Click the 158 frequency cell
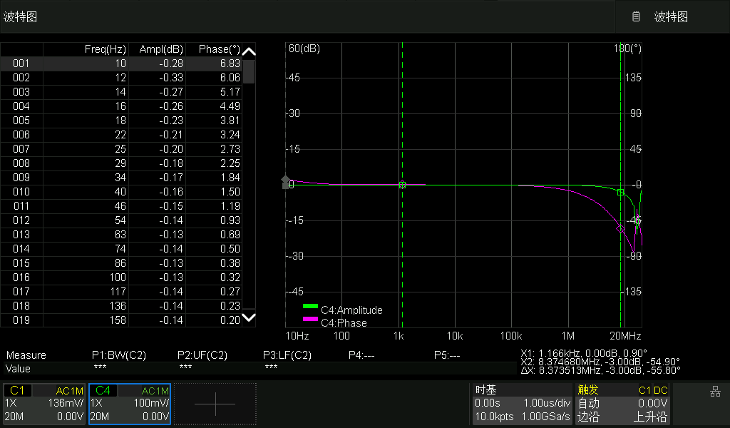This screenshot has width=730, height=428. (x=118, y=320)
